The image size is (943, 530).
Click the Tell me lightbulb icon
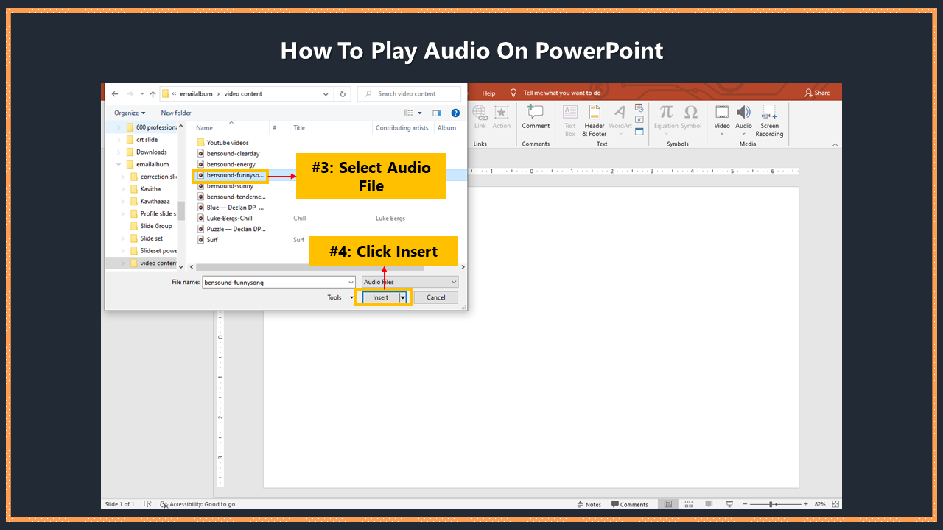(513, 93)
